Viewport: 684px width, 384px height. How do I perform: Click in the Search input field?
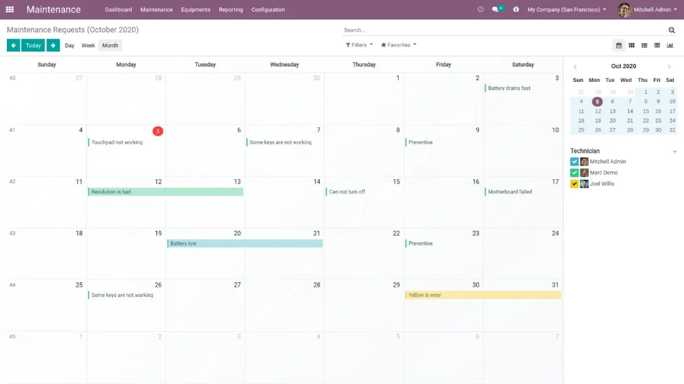(x=504, y=30)
